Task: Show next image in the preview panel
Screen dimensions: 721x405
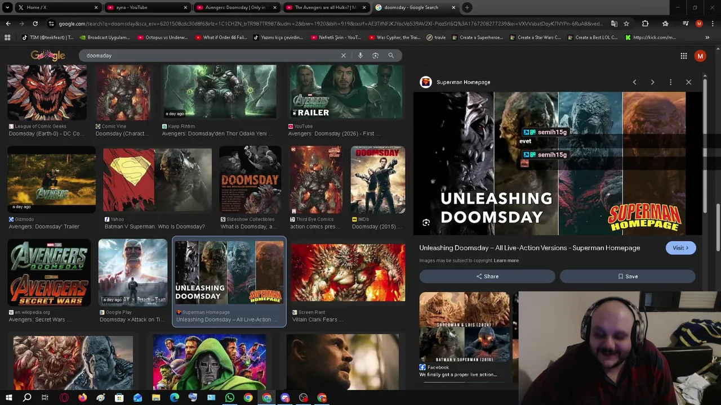Action: pos(652,82)
